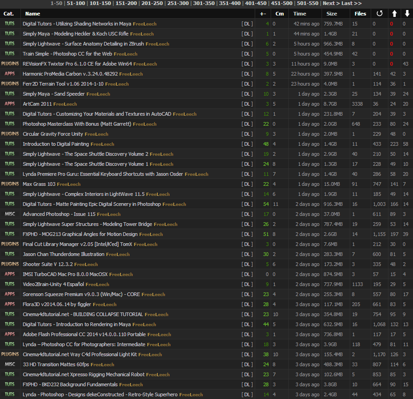The image size is (413, 399).
Task: Open the PLUGINS category icon for Shooter Suite V 12.3.2
Action: [x=10, y=264]
